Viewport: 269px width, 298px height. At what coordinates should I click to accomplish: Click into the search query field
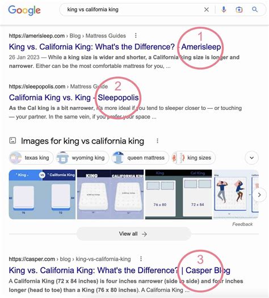pos(133,10)
